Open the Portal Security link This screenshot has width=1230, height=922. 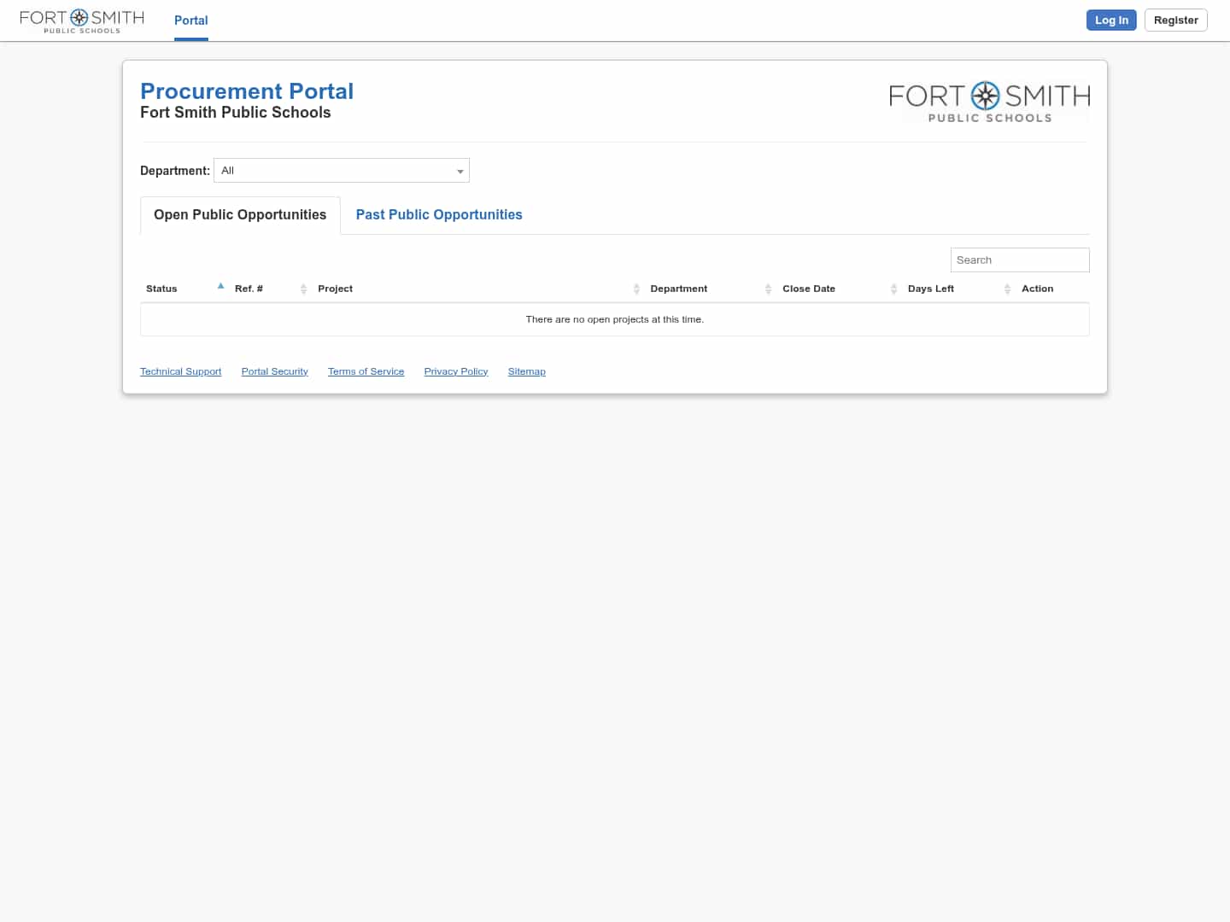tap(274, 371)
